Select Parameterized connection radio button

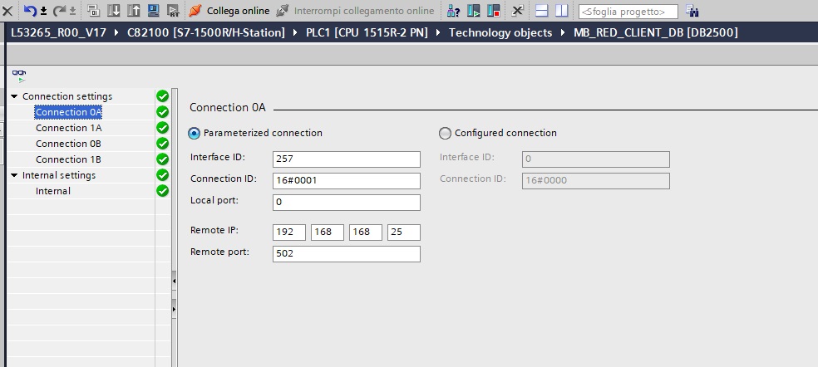195,133
